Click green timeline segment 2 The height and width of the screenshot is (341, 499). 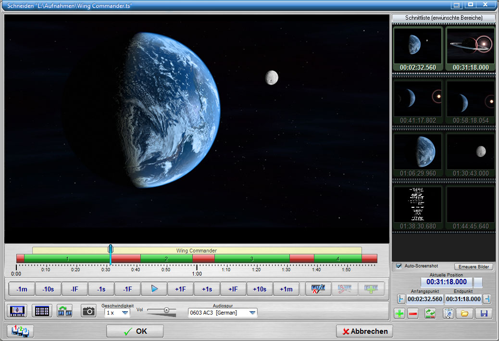166,259
